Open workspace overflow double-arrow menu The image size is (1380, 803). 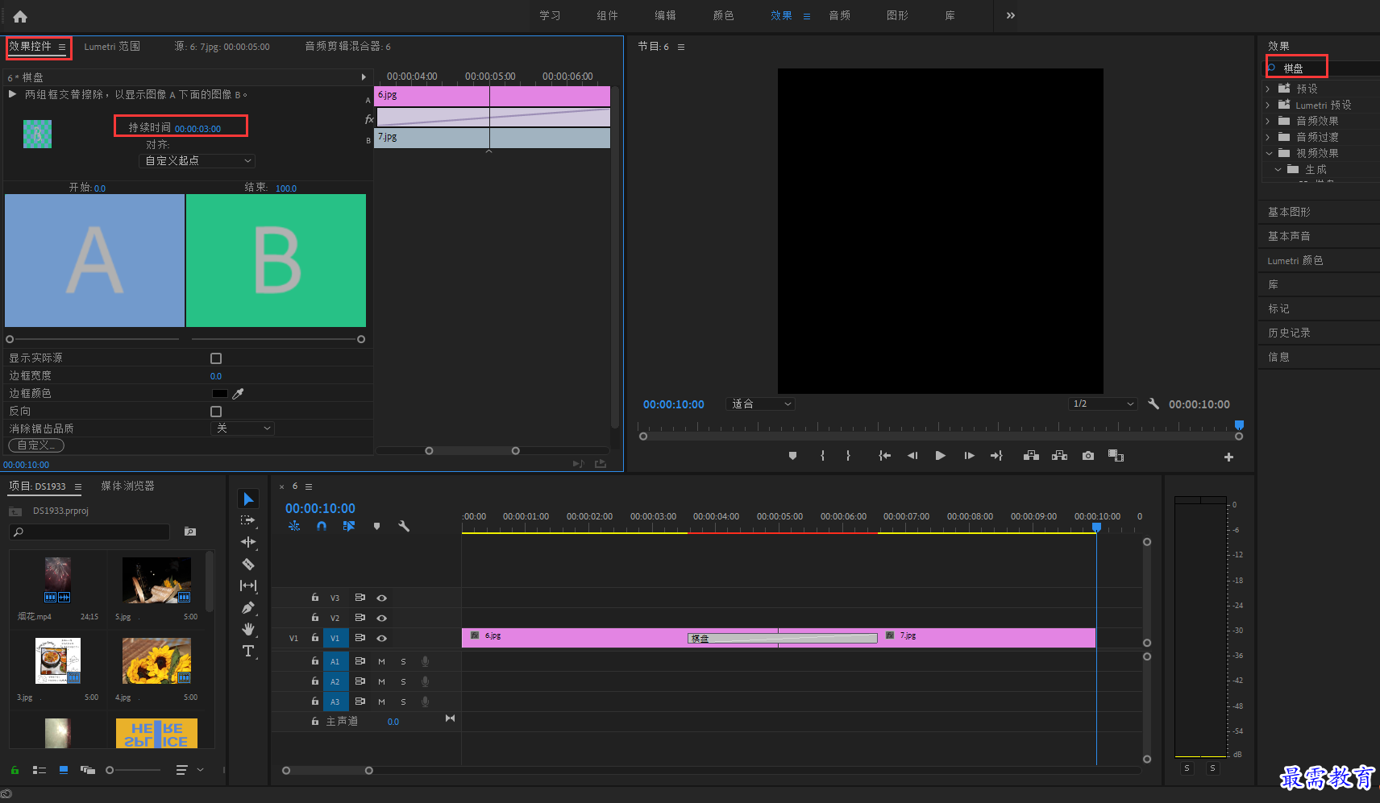pos(1010,15)
